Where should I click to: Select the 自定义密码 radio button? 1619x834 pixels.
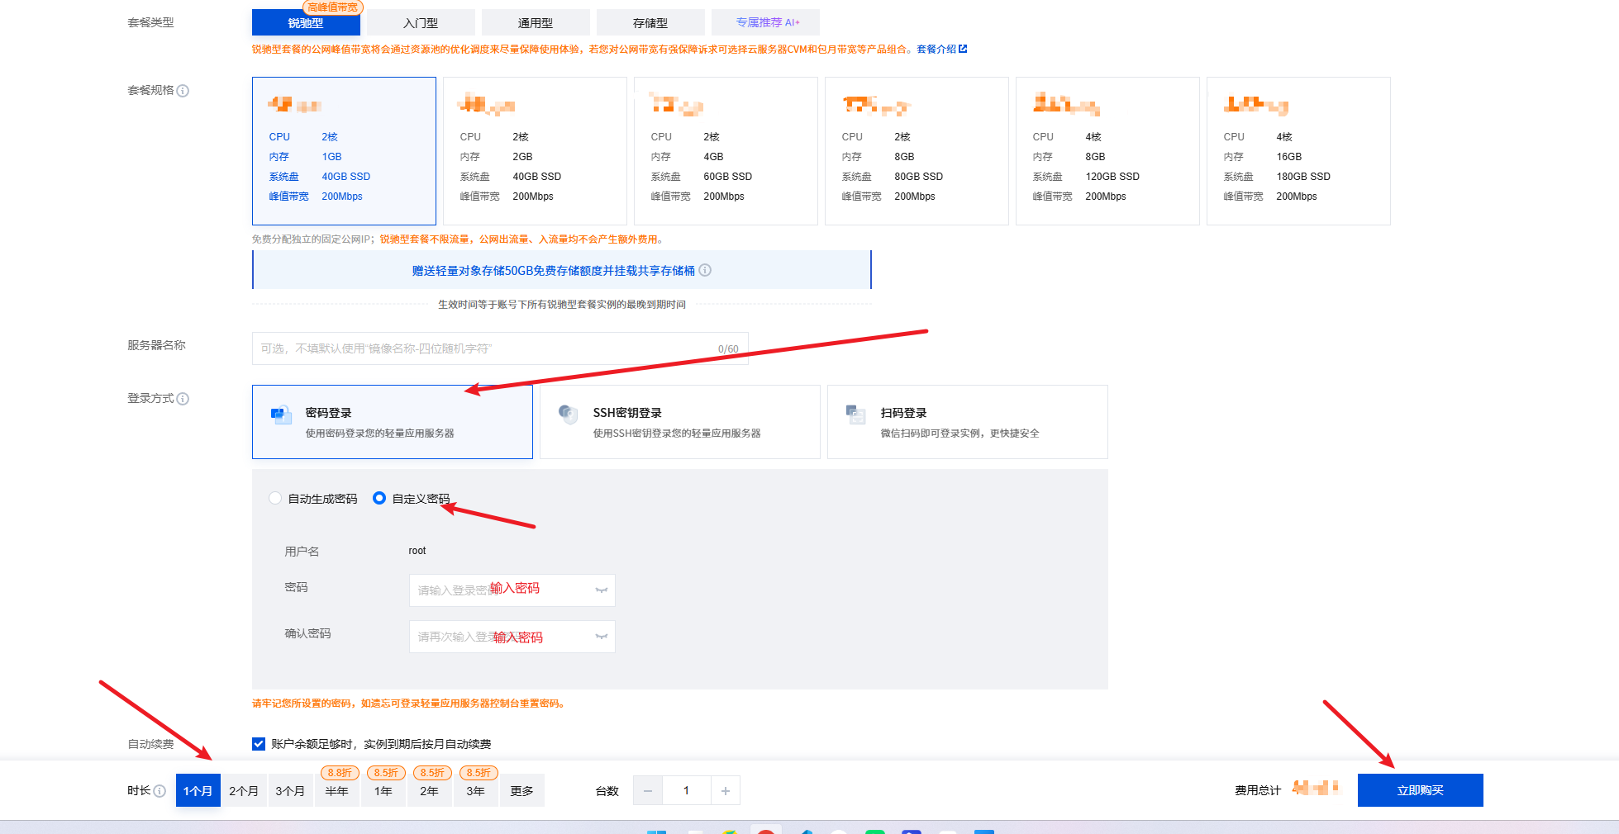point(379,498)
